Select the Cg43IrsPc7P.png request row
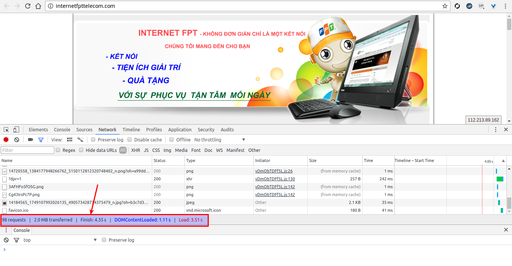The width and height of the screenshot is (512, 266). click(x=253, y=195)
